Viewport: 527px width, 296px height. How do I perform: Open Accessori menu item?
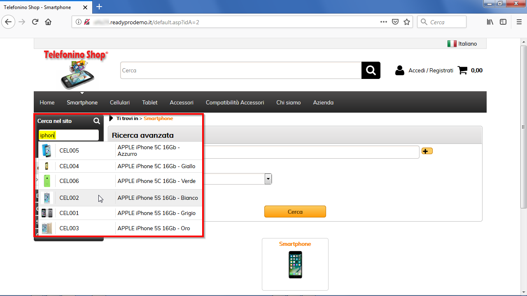click(182, 102)
